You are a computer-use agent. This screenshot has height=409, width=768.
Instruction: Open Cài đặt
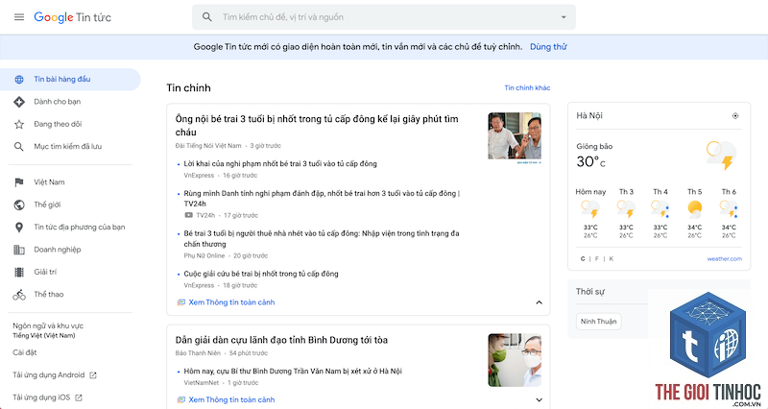[x=25, y=352]
